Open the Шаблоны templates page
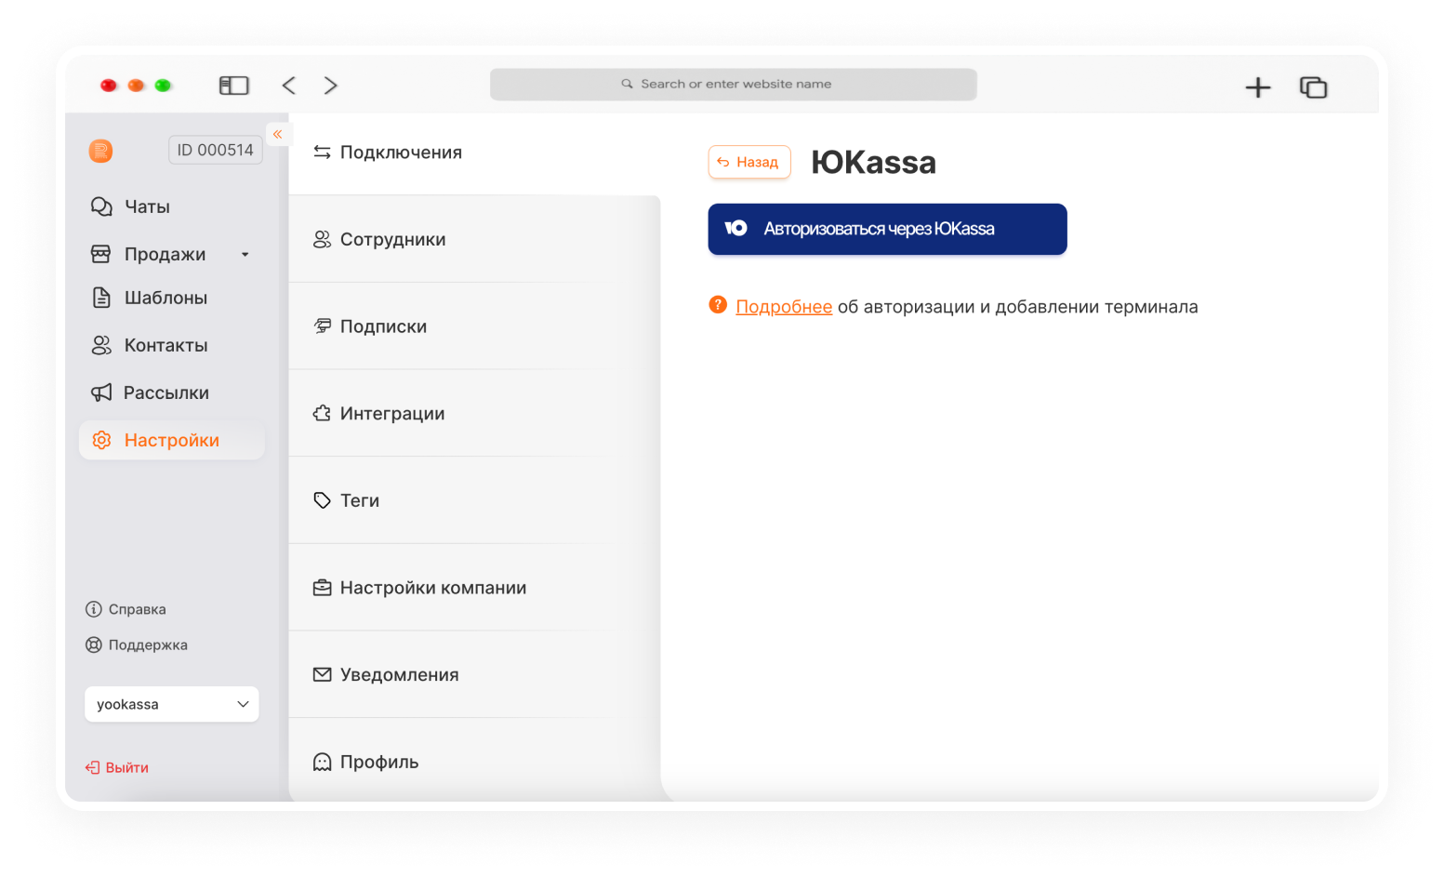Screen dimensions: 1444x877 point(165,298)
